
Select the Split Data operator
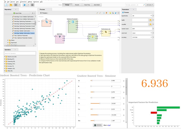pos(59,39)
